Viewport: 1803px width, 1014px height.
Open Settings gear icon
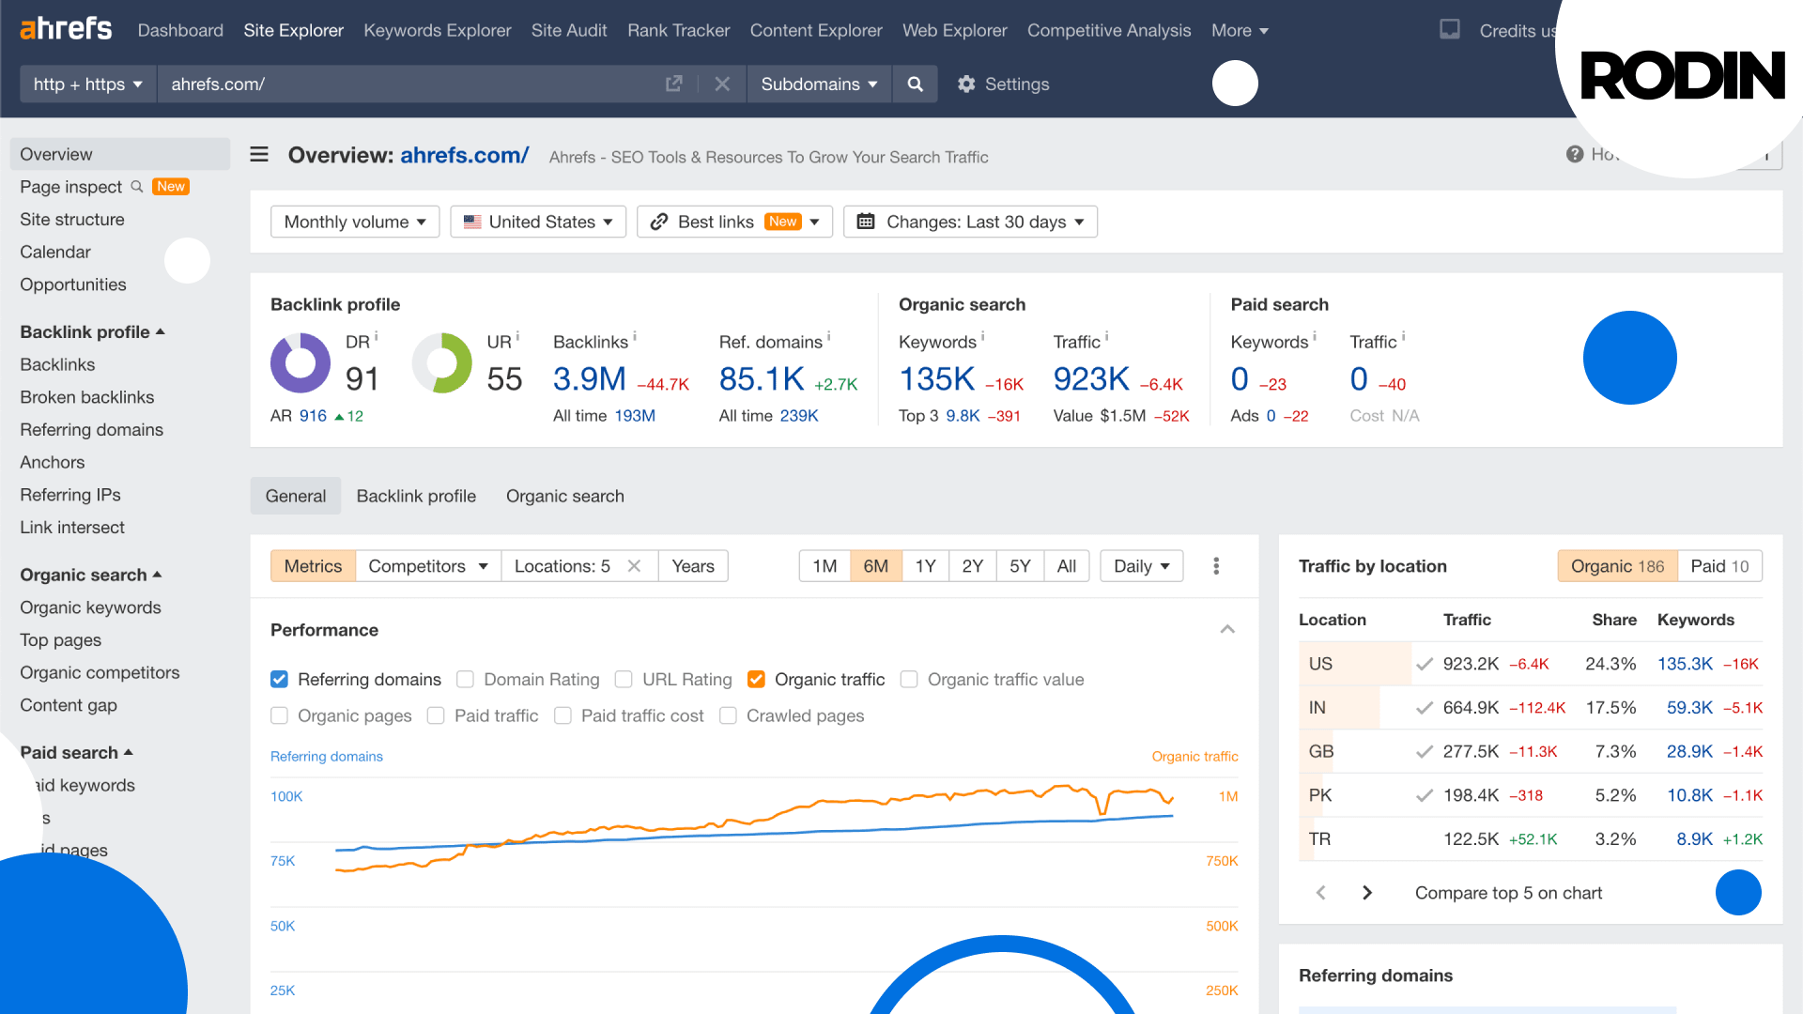pyautogui.click(x=966, y=84)
